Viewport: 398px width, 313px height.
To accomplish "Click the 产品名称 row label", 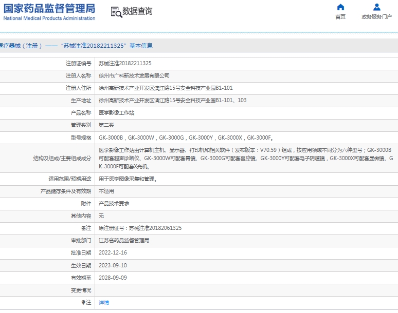I will coord(81,113).
